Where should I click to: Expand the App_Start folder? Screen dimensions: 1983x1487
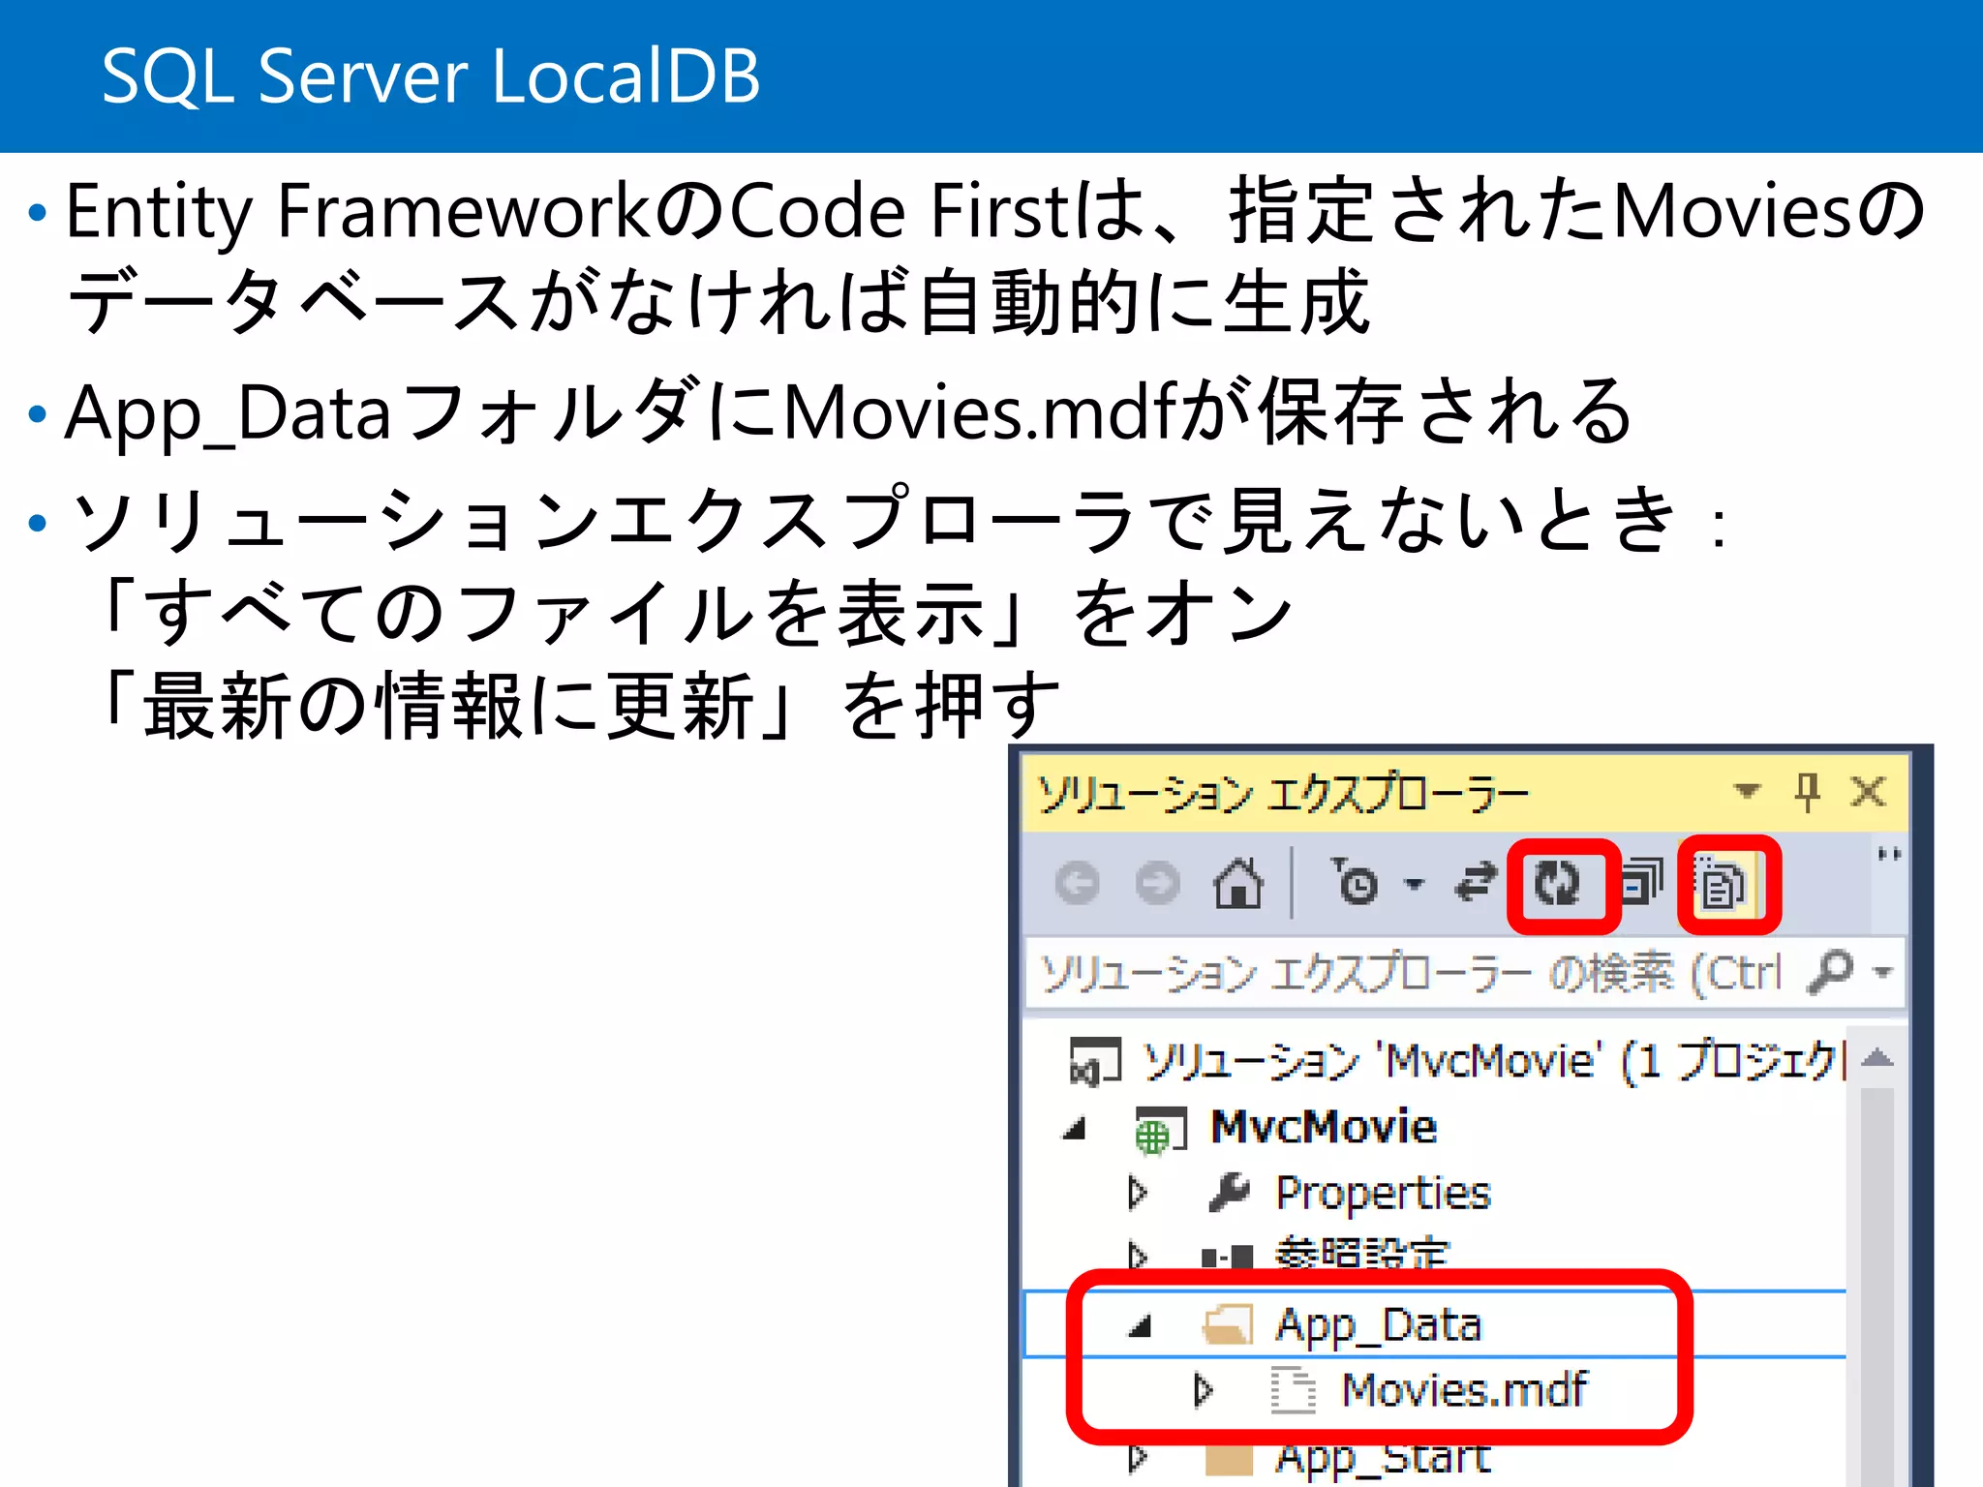pos(1138,1456)
